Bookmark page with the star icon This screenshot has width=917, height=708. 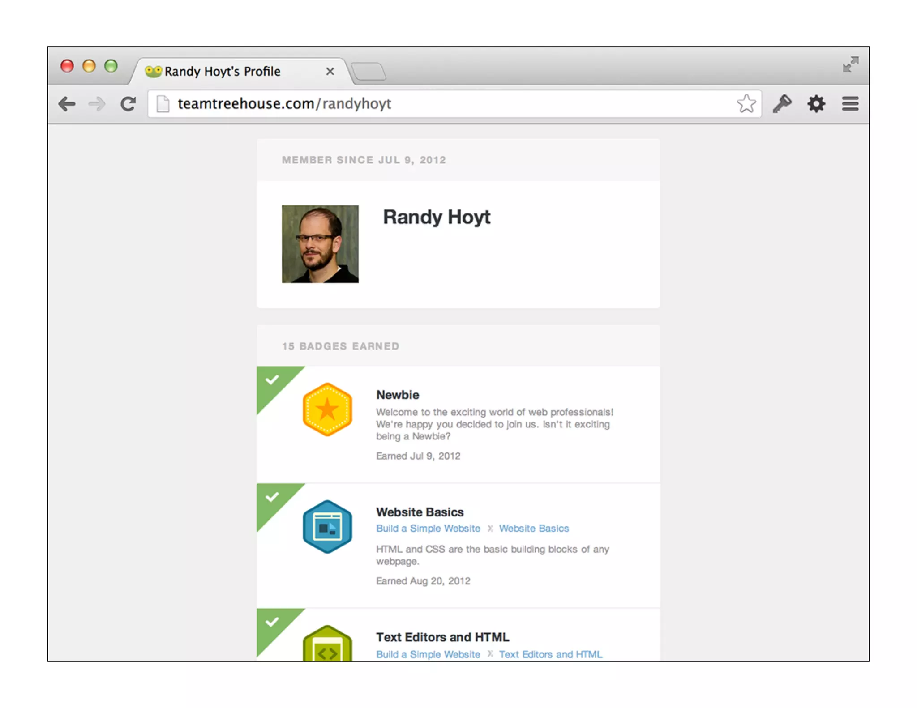pos(746,104)
